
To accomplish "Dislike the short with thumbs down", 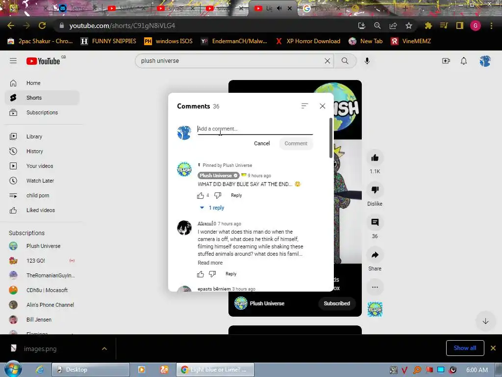I will point(375,190).
